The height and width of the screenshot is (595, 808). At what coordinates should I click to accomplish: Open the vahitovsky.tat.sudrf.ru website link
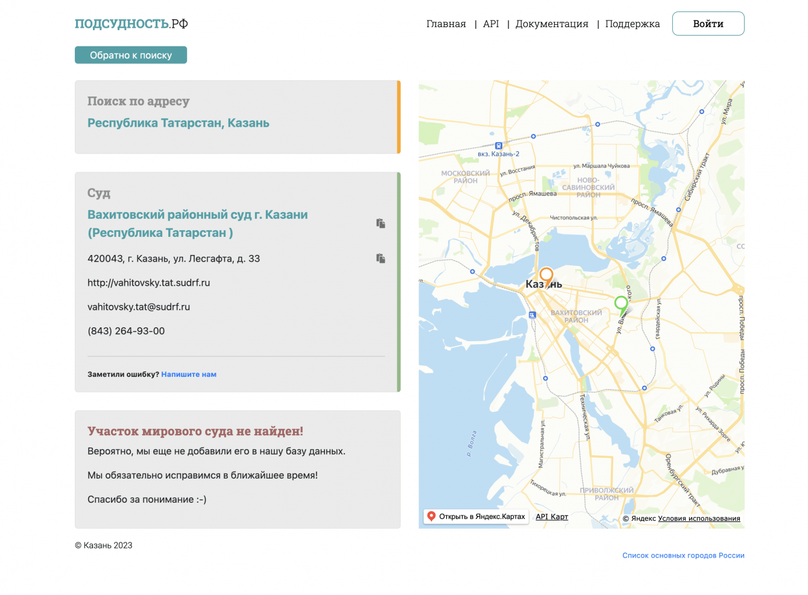click(x=149, y=283)
